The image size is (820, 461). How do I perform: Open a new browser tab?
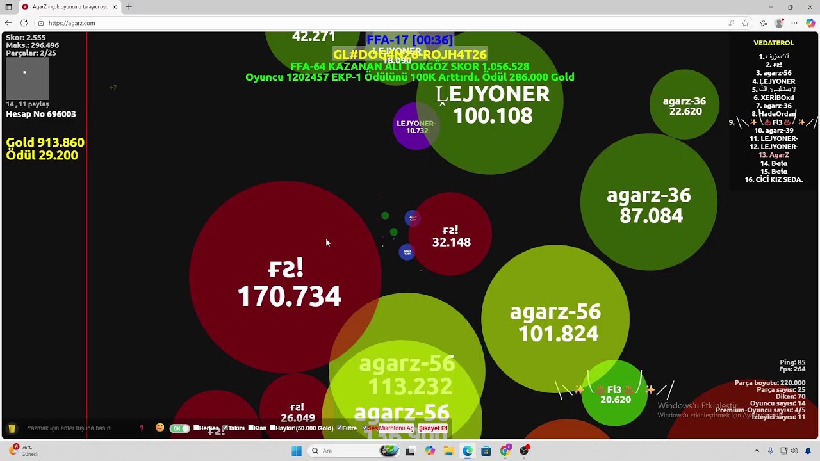click(129, 7)
